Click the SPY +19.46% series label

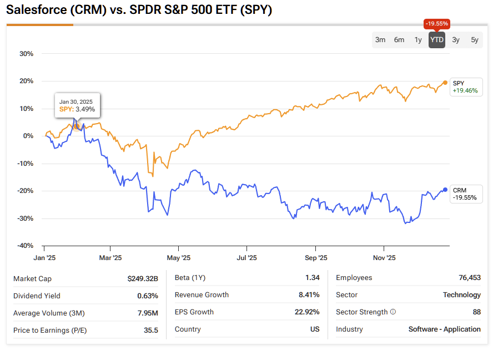(x=465, y=87)
